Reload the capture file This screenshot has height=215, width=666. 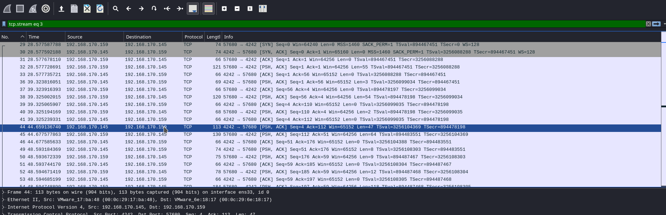[x=100, y=9]
